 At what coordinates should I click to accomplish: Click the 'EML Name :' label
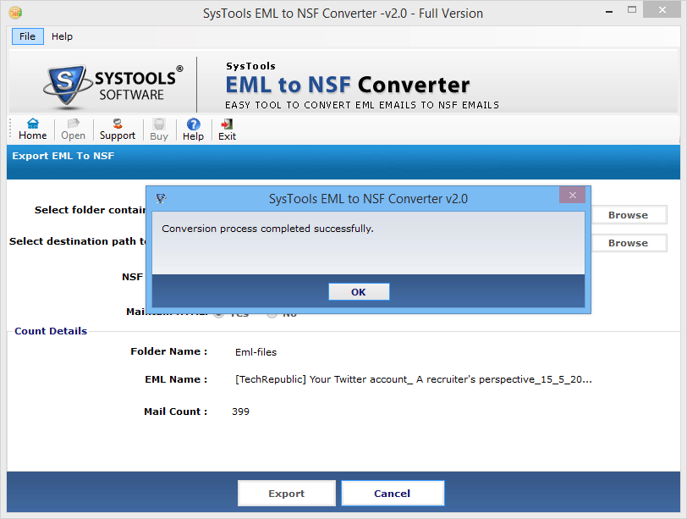click(x=176, y=379)
